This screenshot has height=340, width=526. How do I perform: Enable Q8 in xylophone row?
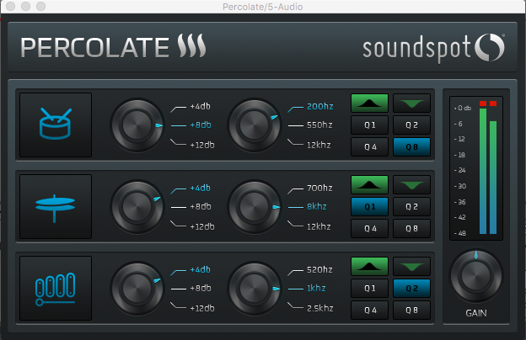point(411,311)
